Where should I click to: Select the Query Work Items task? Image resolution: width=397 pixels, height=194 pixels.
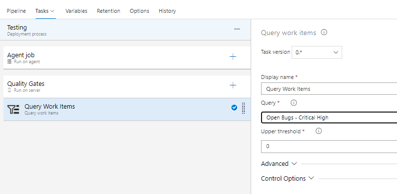[127, 109]
